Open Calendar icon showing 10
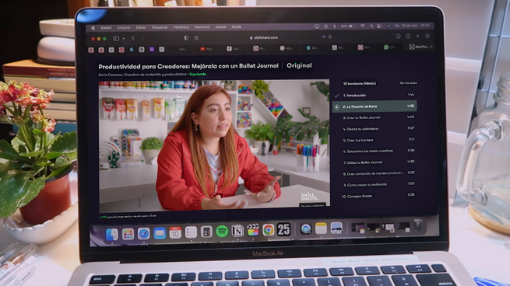 175,232
